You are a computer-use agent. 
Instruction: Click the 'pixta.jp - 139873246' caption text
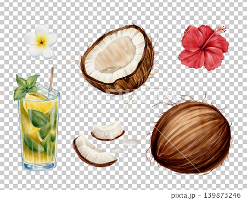click(206, 195)
